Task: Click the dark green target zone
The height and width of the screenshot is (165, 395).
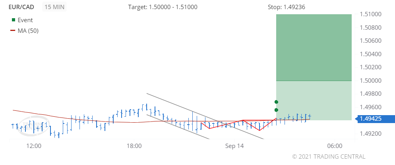Action: point(314,47)
